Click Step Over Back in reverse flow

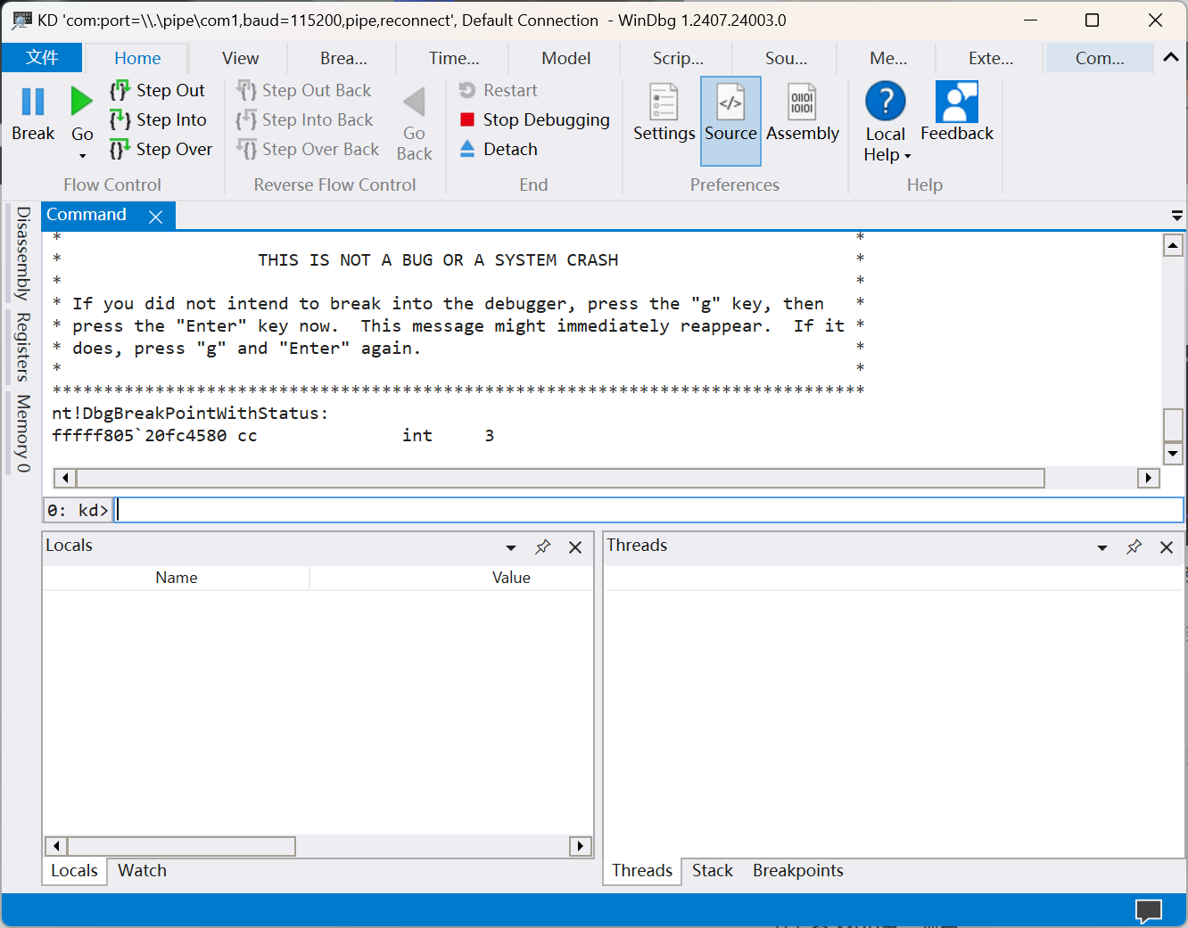tap(308, 149)
